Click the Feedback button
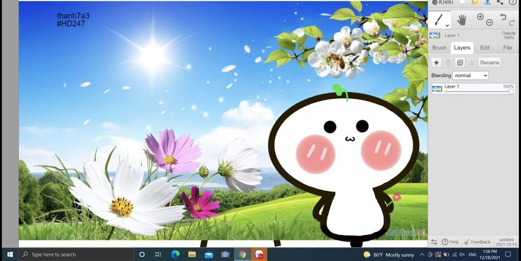 pyautogui.click(x=477, y=242)
